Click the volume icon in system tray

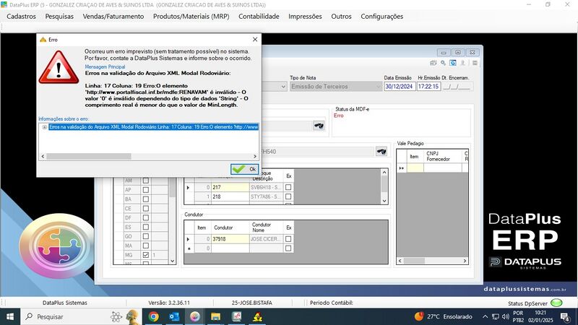[x=505, y=316]
